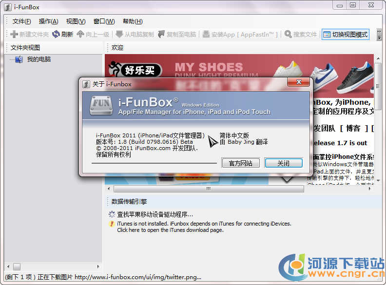Click the iTunes warning exclamation icon
The width and height of the screenshot is (386, 285).
tap(112, 224)
